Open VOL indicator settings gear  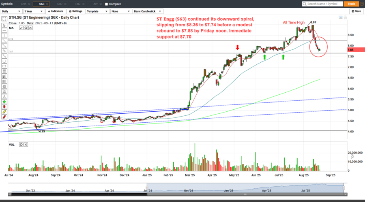click(21, 145)
